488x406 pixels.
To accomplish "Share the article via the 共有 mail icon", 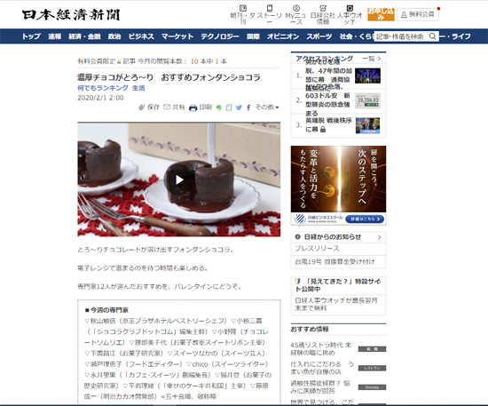I will tap(167, 107).
